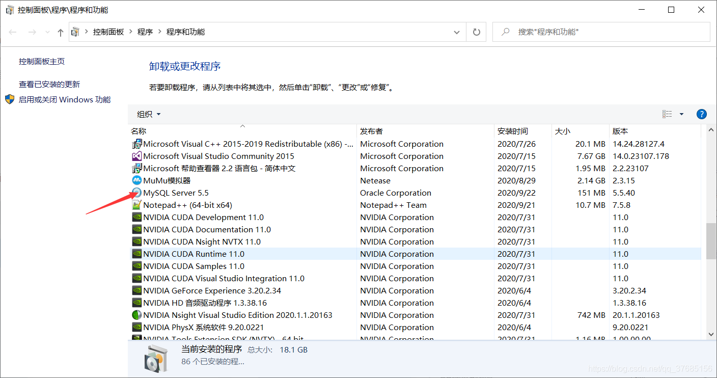Screen dimensions: 717x378
Task: Sort by the 发布者 column header
Action: 426,131
